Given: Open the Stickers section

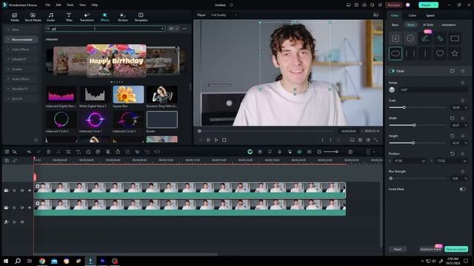Looking at the screenshot, I should (123, 17).
